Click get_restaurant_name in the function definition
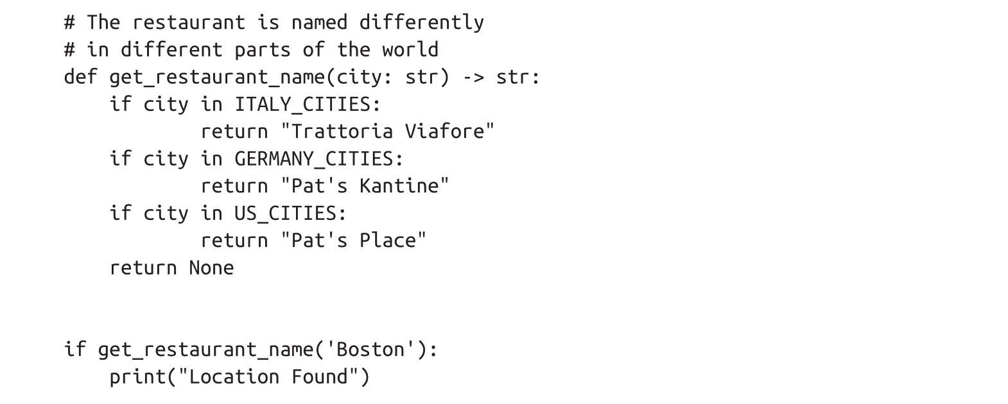 click(x=216, y=78)
